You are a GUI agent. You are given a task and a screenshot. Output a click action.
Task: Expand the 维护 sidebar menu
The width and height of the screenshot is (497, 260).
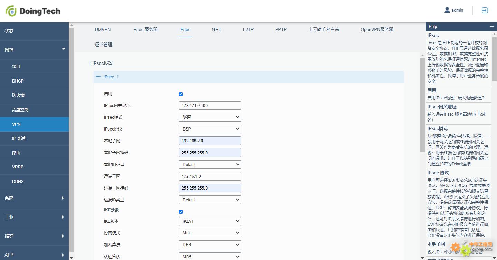(x=35, y=236)
